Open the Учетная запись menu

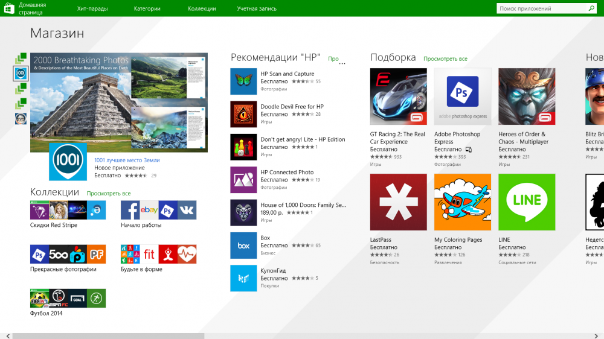(257, 8)
